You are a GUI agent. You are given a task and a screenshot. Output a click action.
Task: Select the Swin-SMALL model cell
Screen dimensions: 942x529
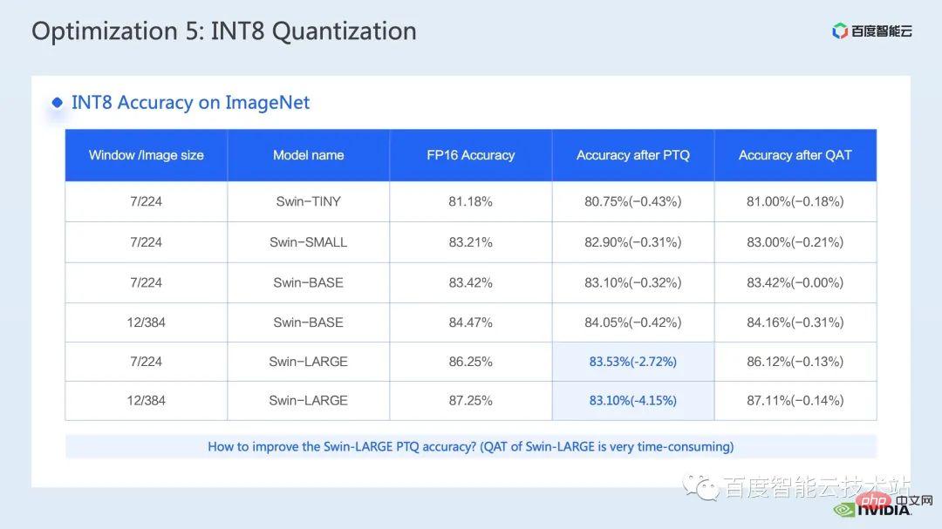point(308,242)
